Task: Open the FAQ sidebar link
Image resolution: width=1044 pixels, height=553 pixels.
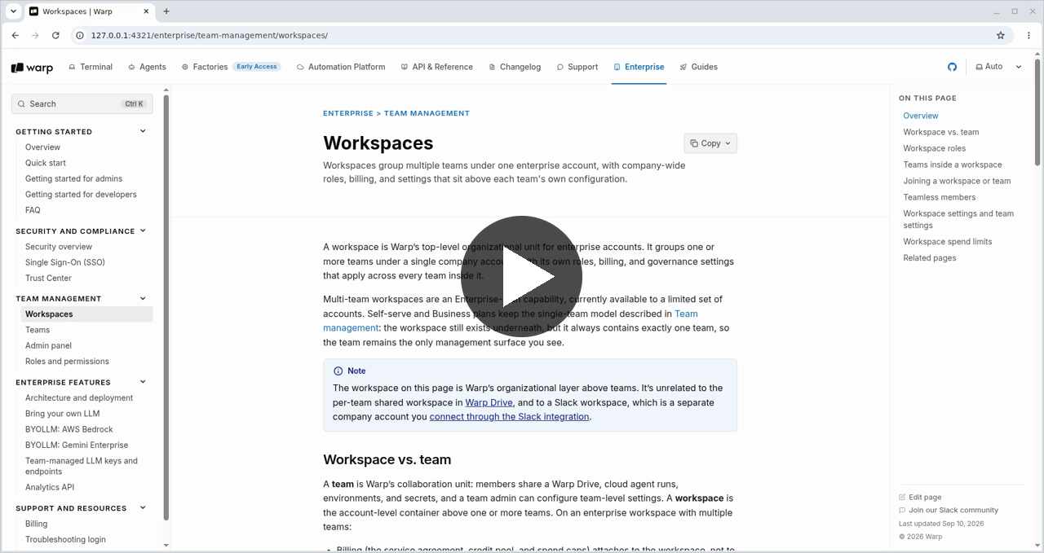Action: (x=33, y=210)
